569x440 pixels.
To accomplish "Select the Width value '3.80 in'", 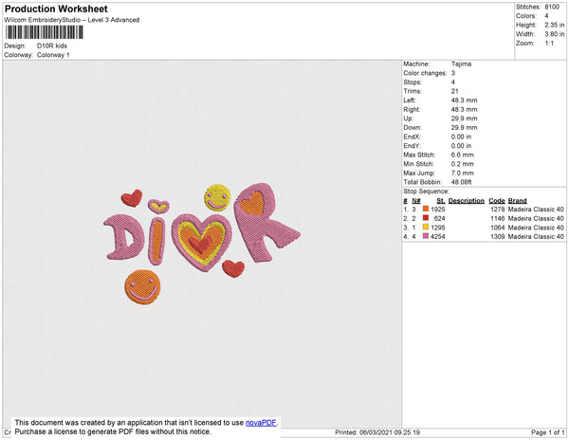I will 555,34.
